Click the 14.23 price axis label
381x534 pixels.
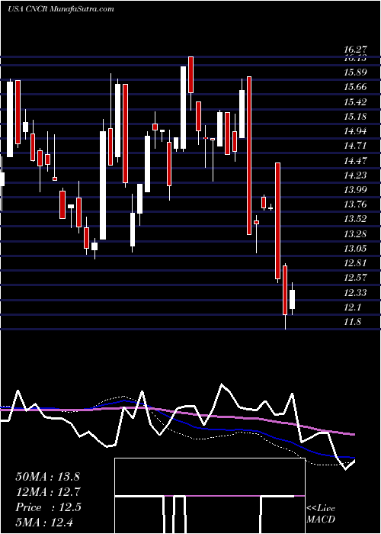click(x=355, y=175)
